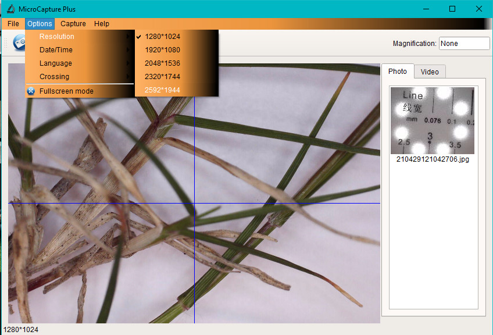493x335 pixels.
Task: Open the Help menu
Action: point(102,24)
